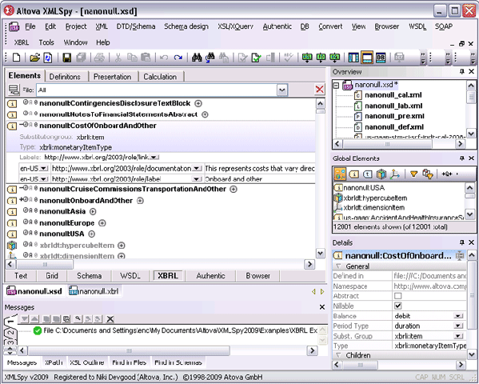This screenshot has width=479, height=384.
Task: Click the XQuery execution toolbar icon
Action: (x=335, y=58)
